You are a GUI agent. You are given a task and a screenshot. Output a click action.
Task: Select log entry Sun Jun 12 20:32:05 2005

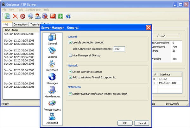19,41
